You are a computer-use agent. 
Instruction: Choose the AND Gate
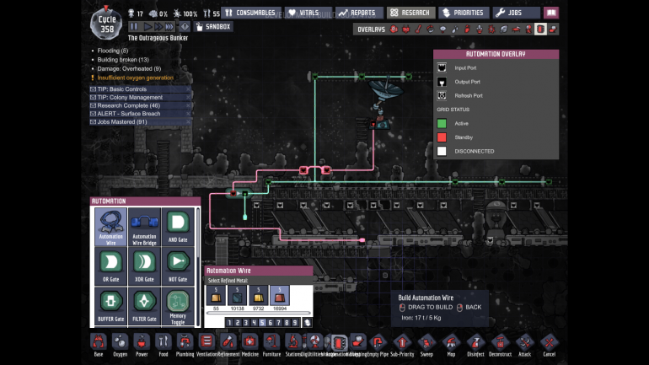[x=178, y=227]
